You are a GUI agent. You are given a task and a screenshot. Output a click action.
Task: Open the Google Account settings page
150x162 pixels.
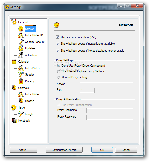[35, 42]
